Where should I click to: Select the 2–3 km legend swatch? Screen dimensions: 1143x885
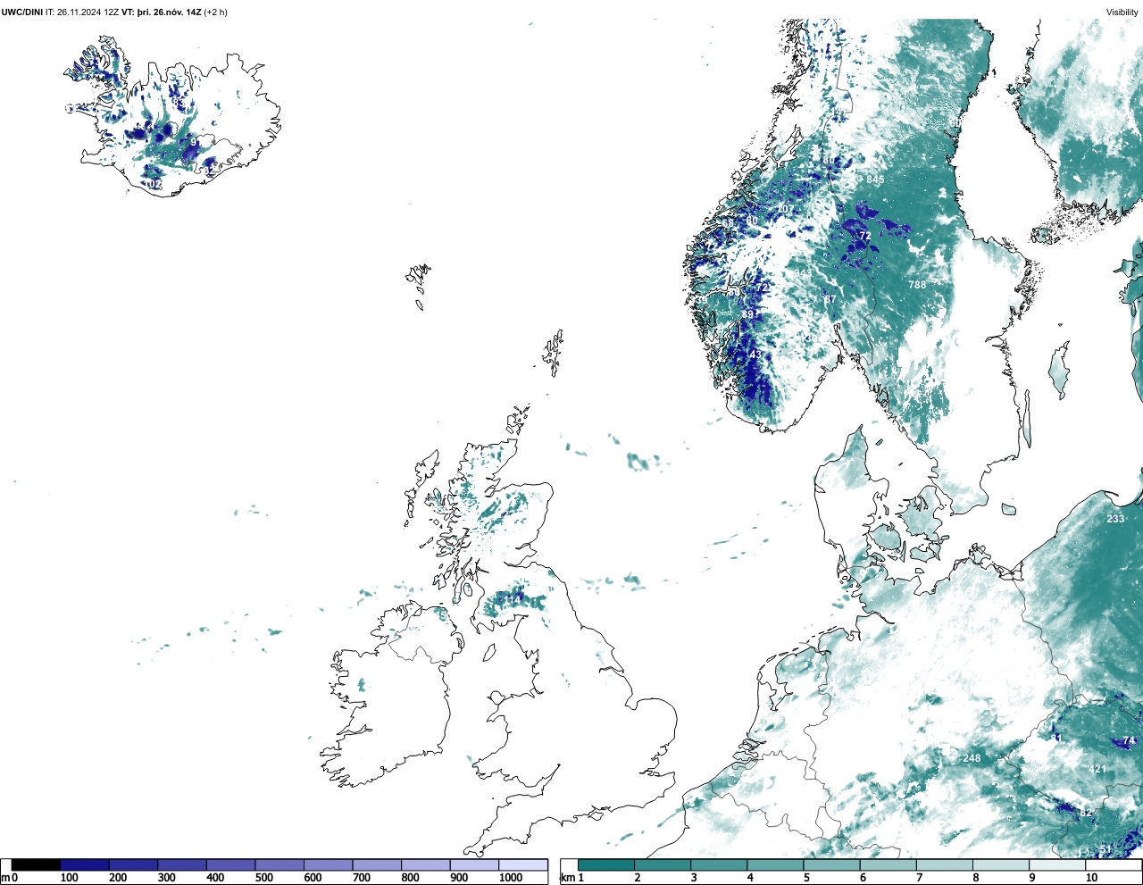point(663,864)
